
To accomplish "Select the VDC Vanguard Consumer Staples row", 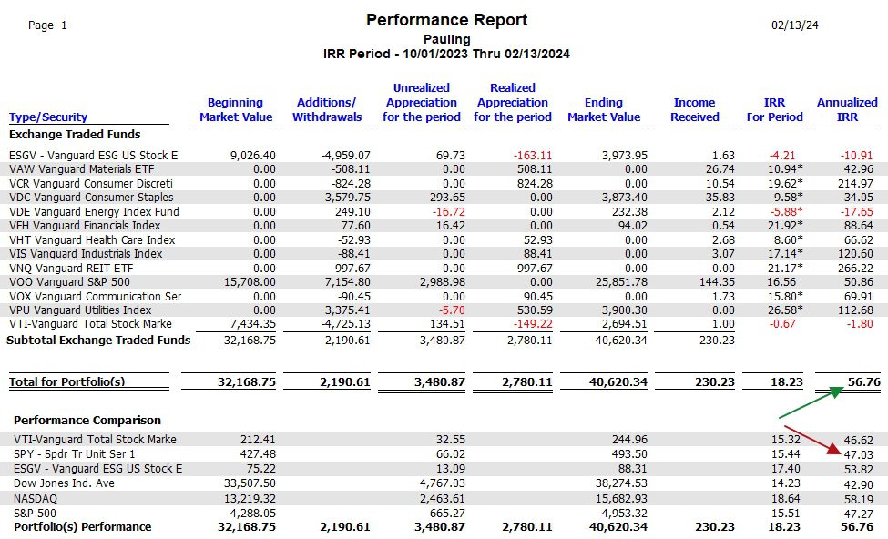I will [x=444, y=198].
